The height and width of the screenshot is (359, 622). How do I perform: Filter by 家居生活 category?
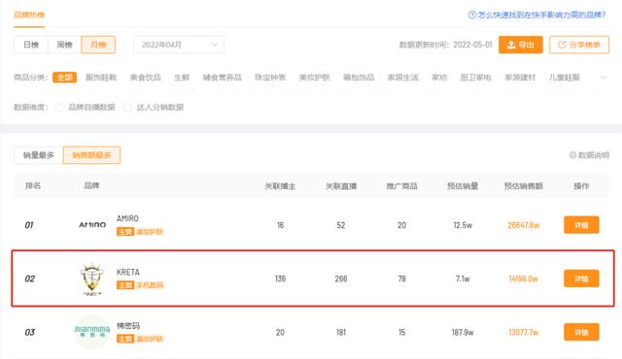(403, 78)
